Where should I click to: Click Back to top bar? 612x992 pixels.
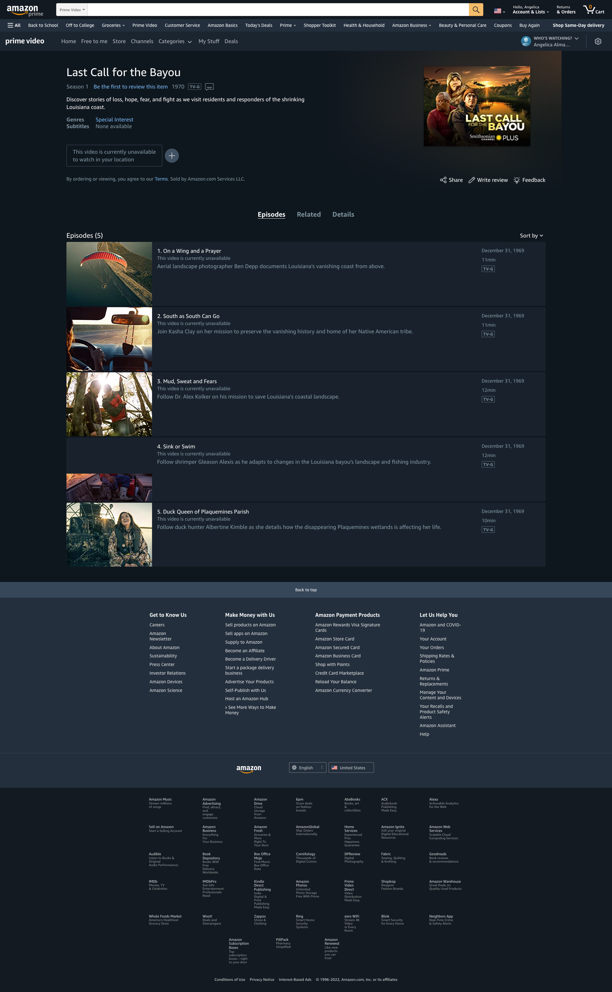[x=306, y=590]
